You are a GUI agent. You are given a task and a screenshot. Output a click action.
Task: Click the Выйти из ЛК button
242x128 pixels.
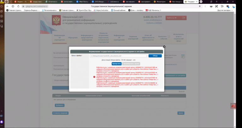176,18
